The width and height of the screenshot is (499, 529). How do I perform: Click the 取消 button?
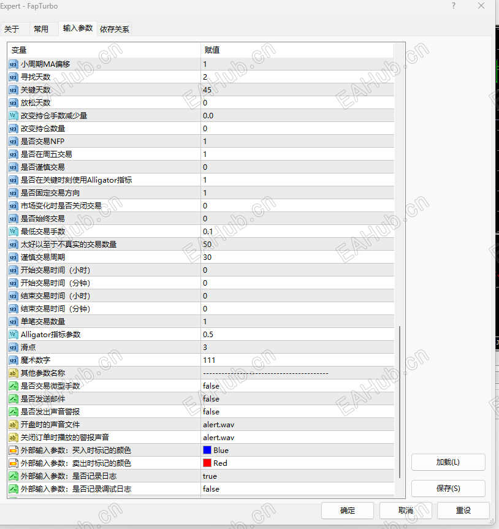406,511
